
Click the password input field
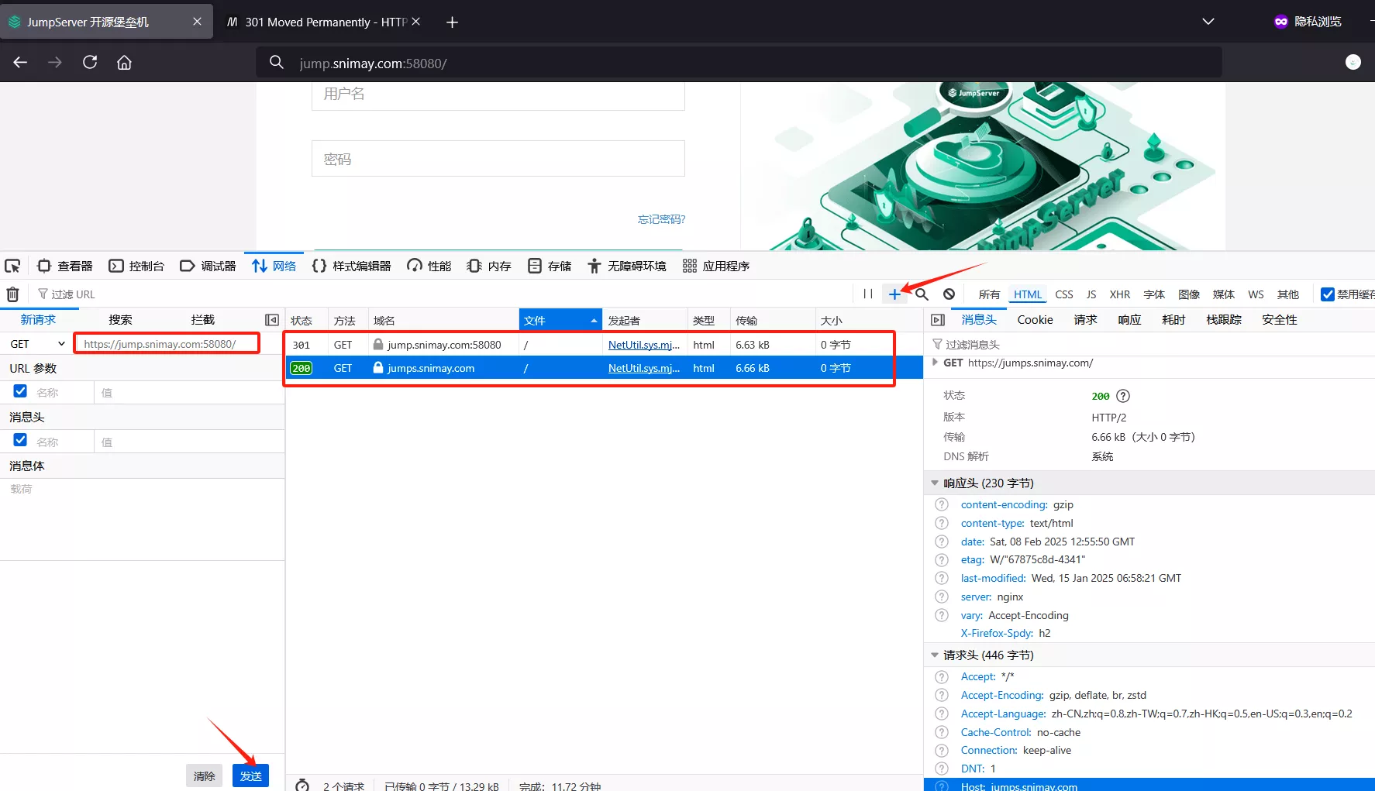tap(498, 159)
